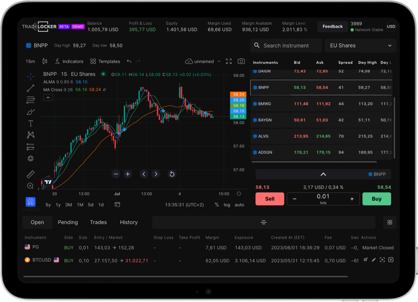Redo the chart action

coord(138,62)
